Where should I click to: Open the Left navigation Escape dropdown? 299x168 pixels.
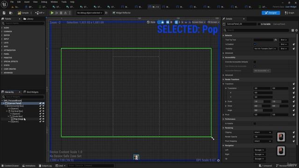(259, 150)
